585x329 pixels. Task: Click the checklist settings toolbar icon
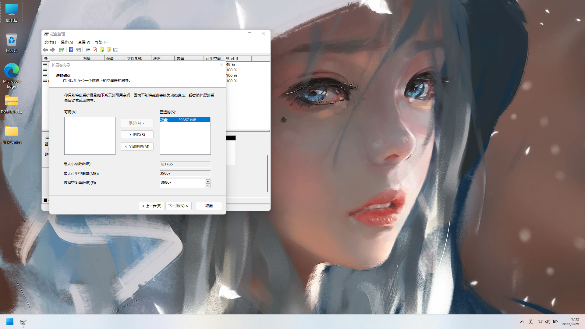click(x=116, y=50)
